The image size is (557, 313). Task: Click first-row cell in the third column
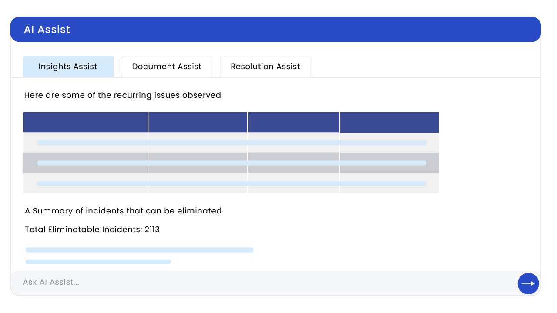pyautogui.click(x=294, y=143)
